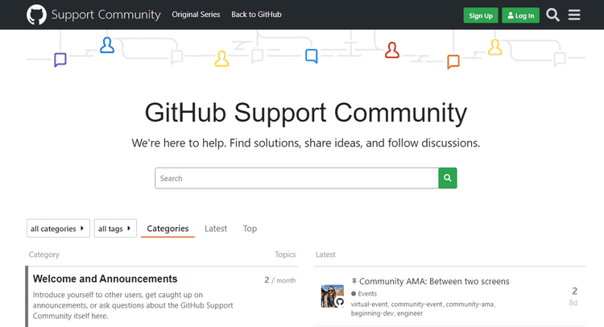Open the hamburger menu icon
This screenshot has width=604, height=327.
[574, 14]
